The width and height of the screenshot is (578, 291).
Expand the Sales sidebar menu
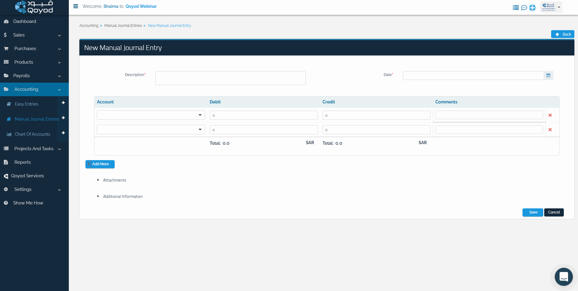[x=32, y=35]
